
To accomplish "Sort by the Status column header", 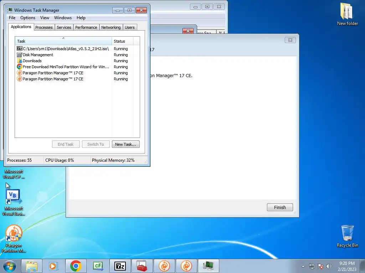I will (123, 41).
